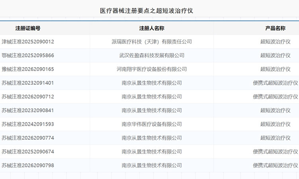Click registrant name in row 苏械注准20232091401
Viewport: 299px width, 179px height.
click(x=151, y=83)
